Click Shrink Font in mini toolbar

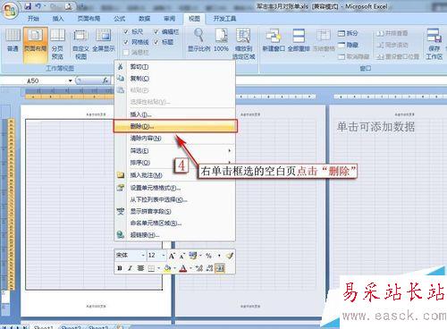point(181,256)
